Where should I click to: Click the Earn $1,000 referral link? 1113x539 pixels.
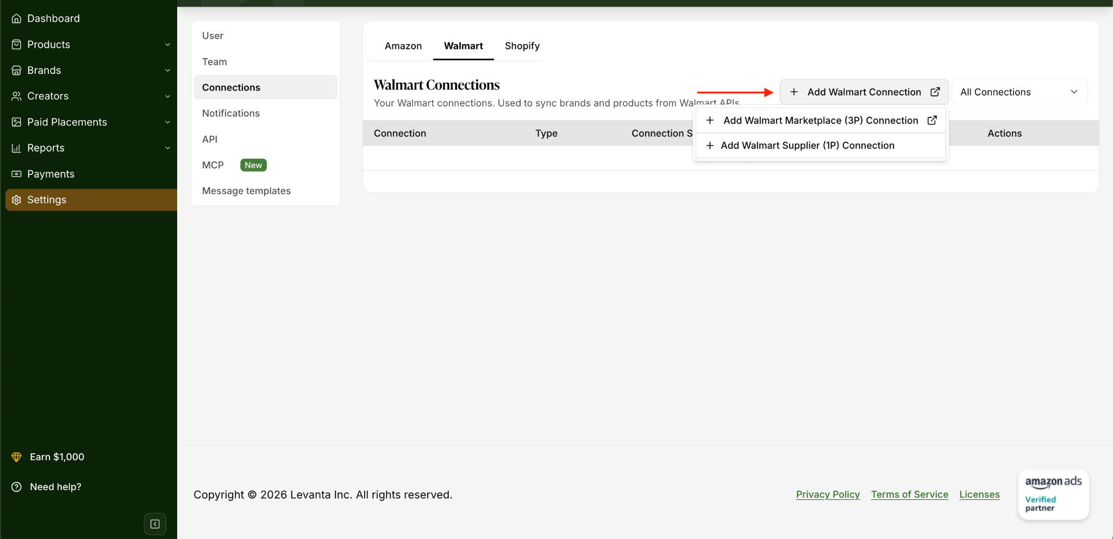pos(57,457)
